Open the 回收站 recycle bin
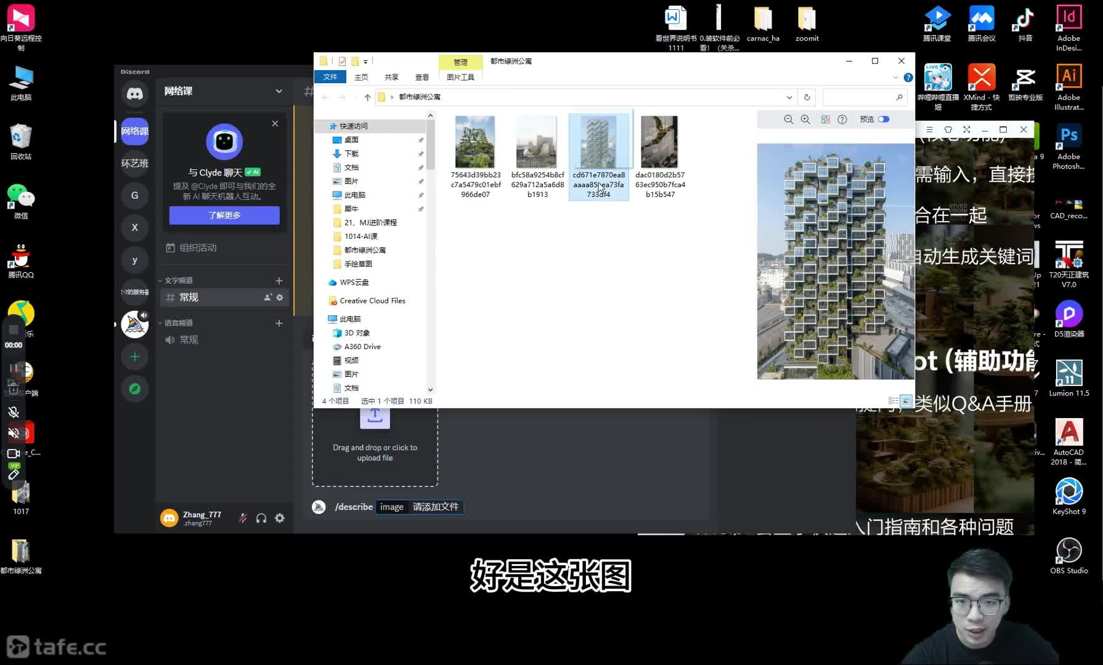Screen dimensions: 1103x665 pos(20,142)
